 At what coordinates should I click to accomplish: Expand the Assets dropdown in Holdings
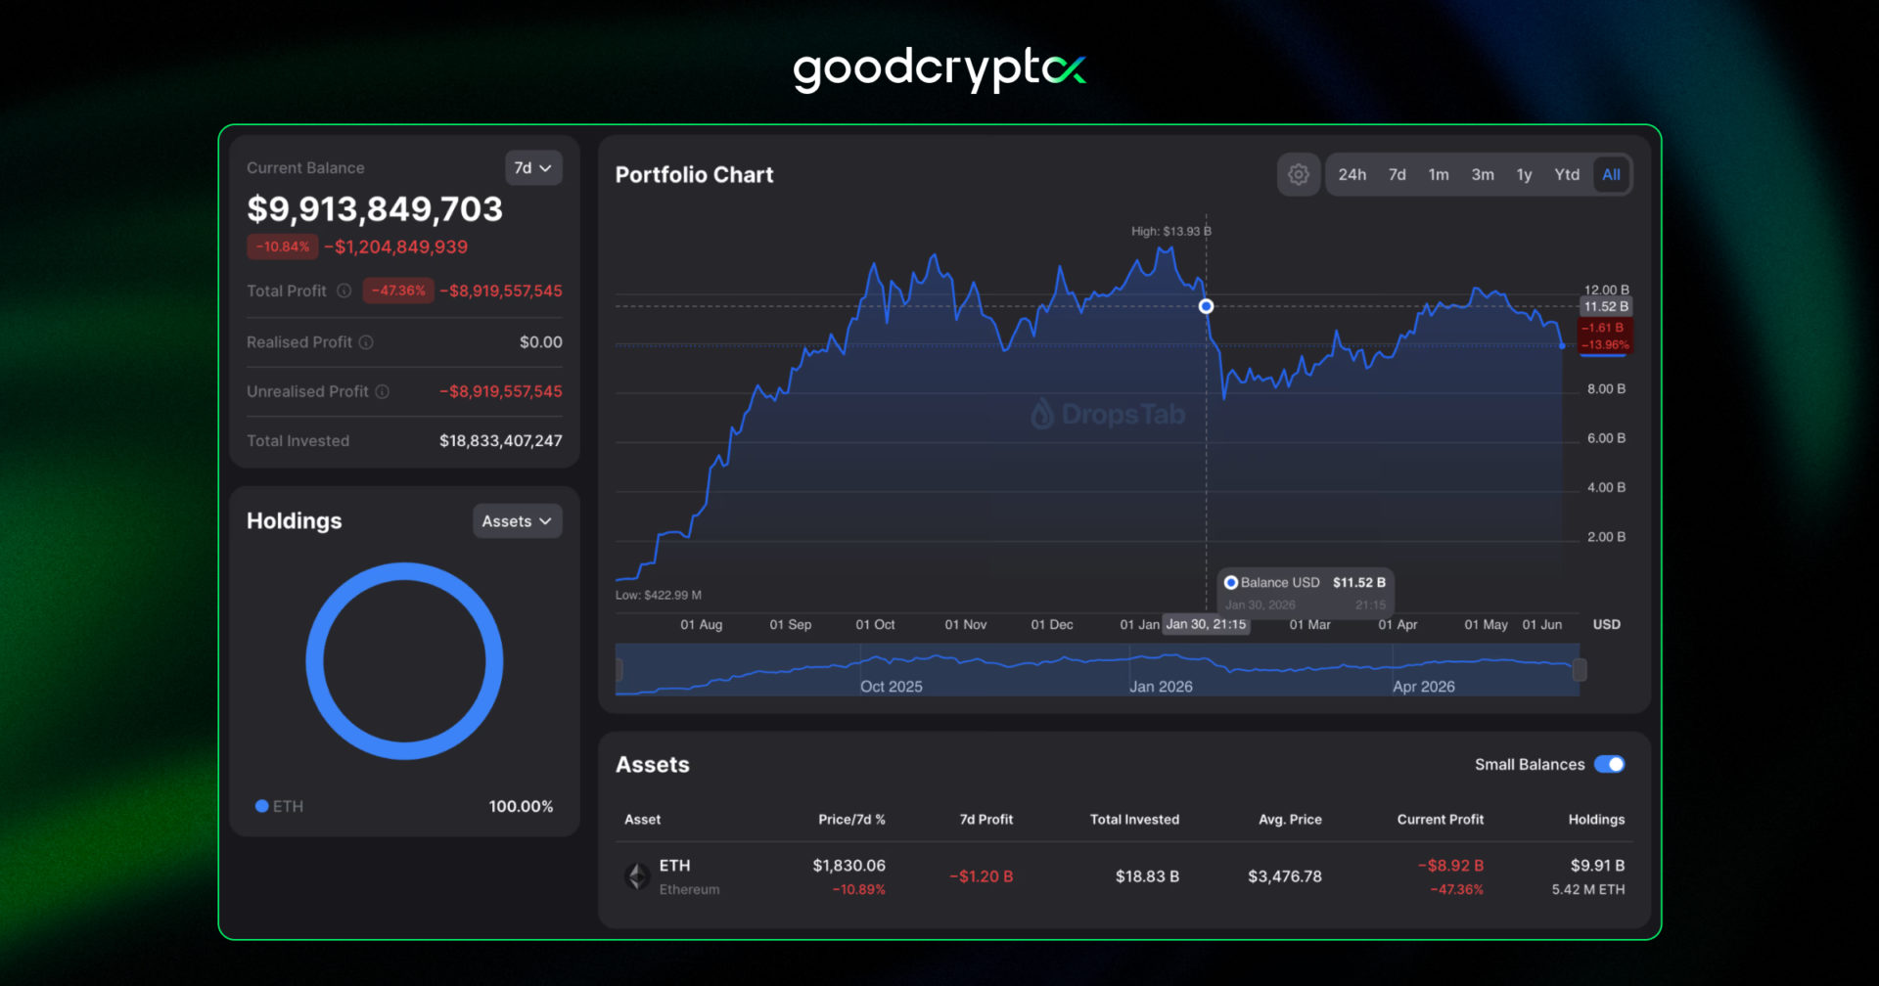(x=517, y=521)
